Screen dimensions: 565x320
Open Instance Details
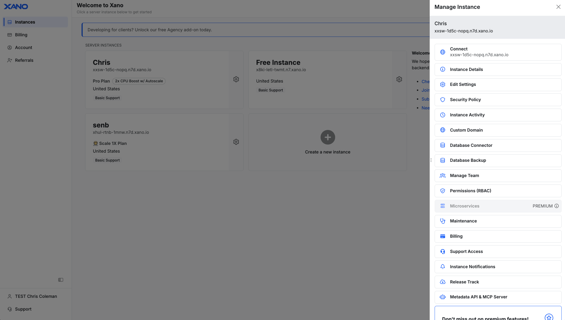tap(498, 70)
